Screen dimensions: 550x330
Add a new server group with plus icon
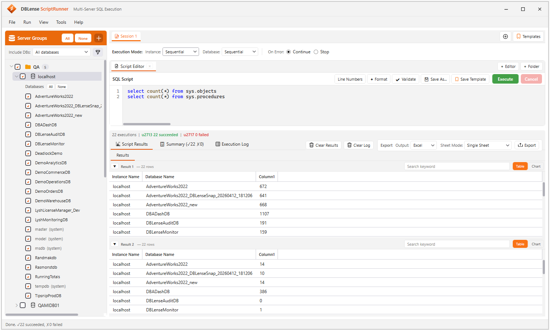[x=99, y=38]
